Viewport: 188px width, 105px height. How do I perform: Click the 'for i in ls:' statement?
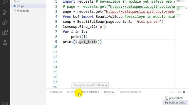coord(75,32)
